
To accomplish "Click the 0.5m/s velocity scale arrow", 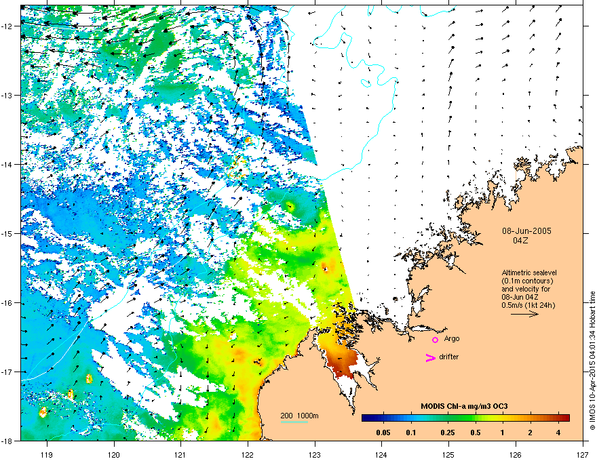I will pos(524,314).
